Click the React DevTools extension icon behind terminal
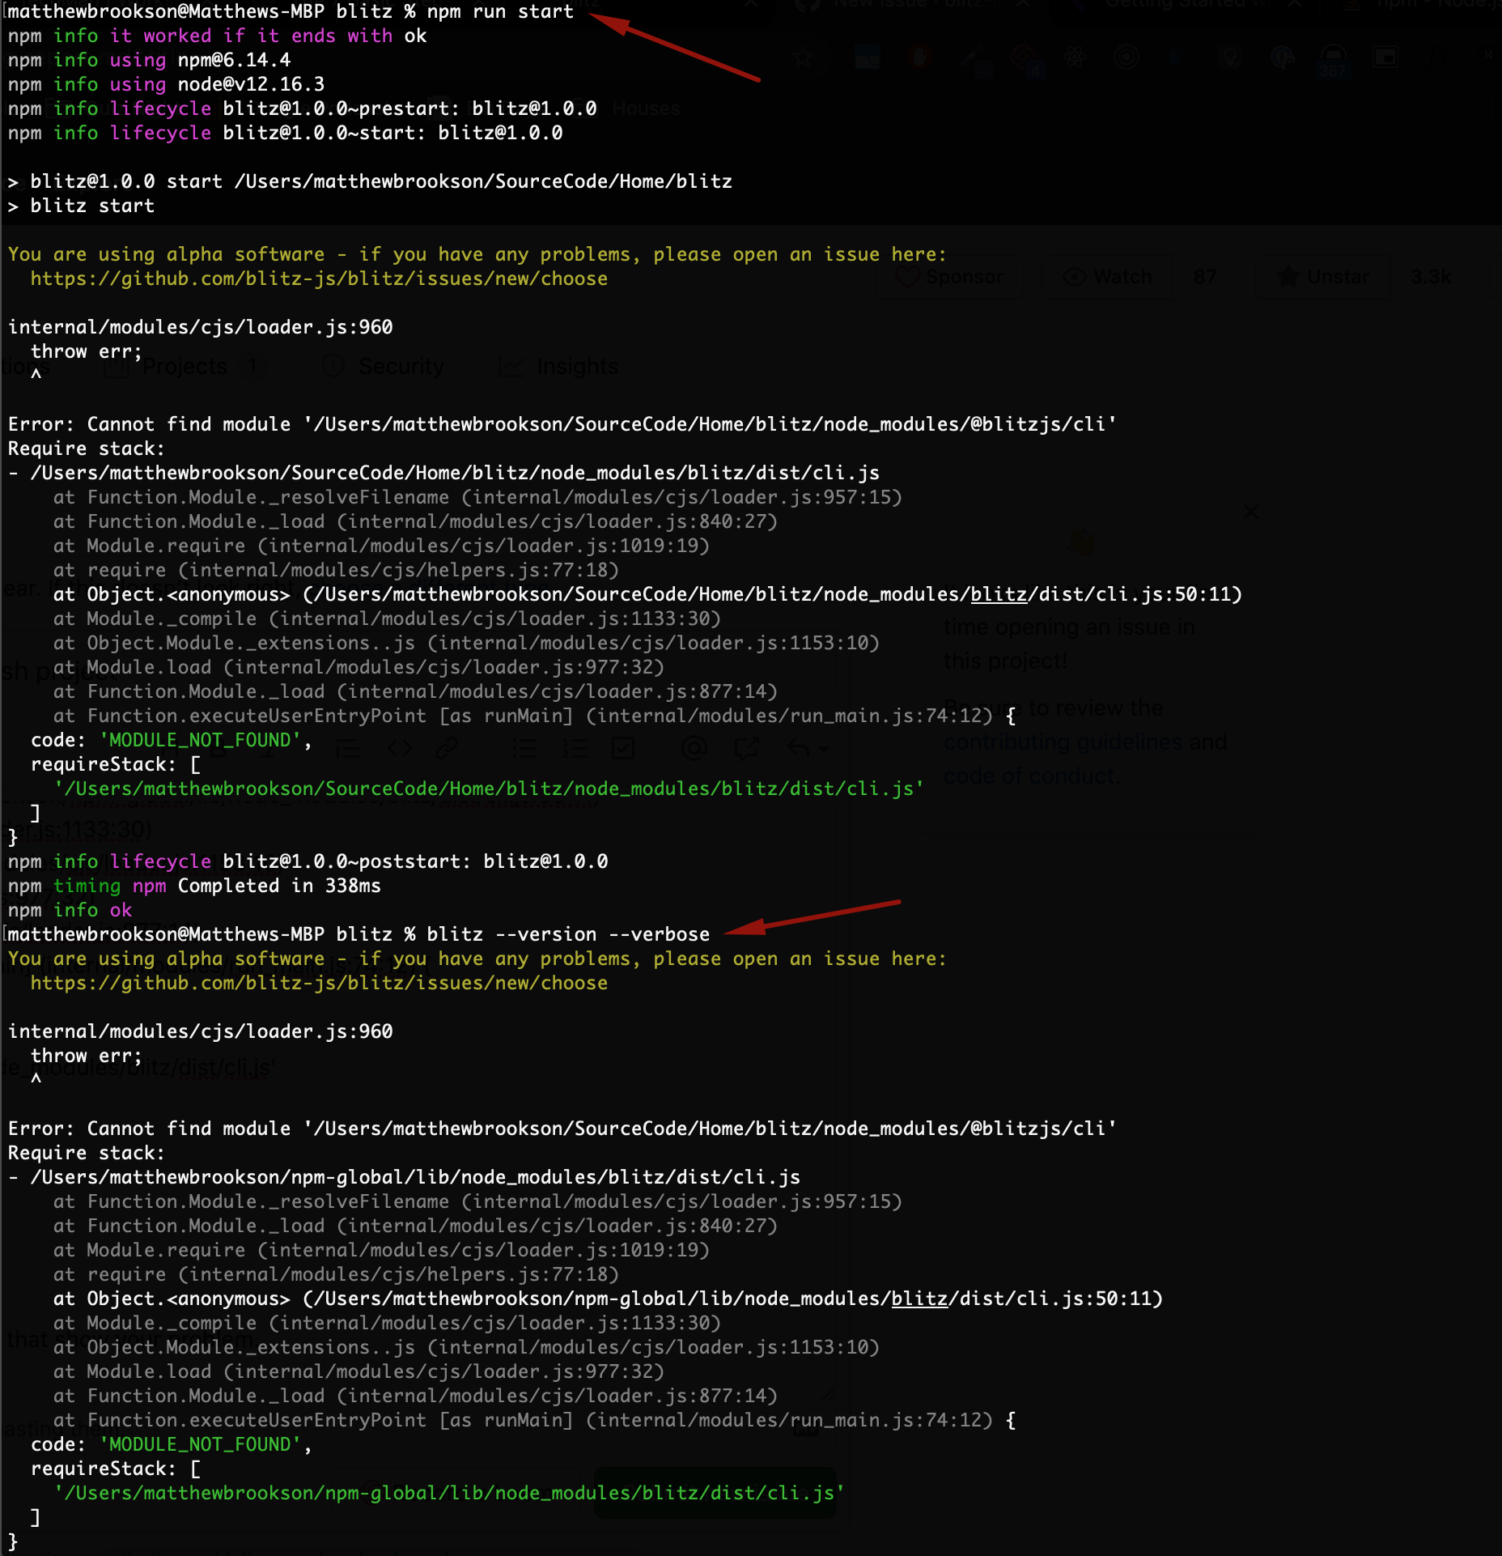The image size is (1502, 1556). coord(1075,57)
